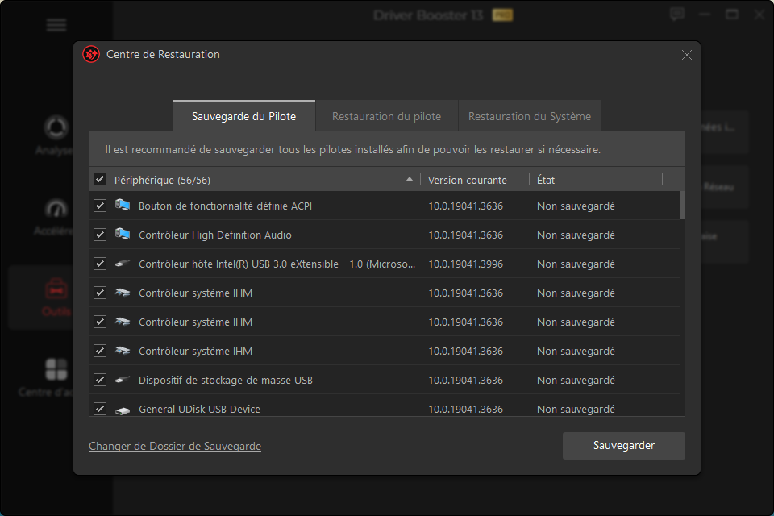The height and width of the screenshot is (516, 774).
Task: Sort by État column header
Action: click(546, 180)
